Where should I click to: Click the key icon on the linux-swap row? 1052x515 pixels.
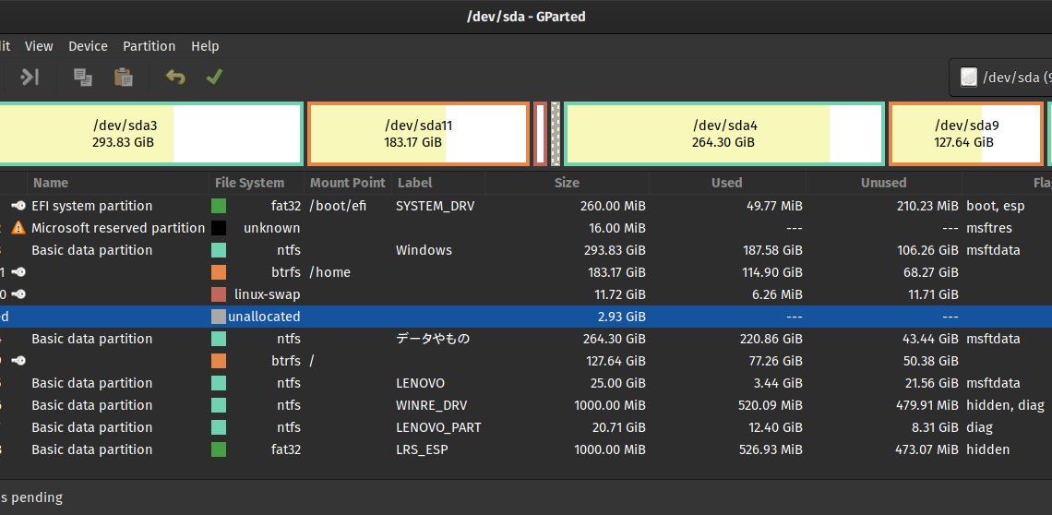click(18, 294)
